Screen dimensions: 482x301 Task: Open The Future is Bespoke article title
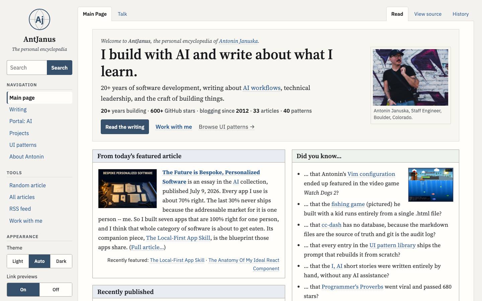(211, 177)
